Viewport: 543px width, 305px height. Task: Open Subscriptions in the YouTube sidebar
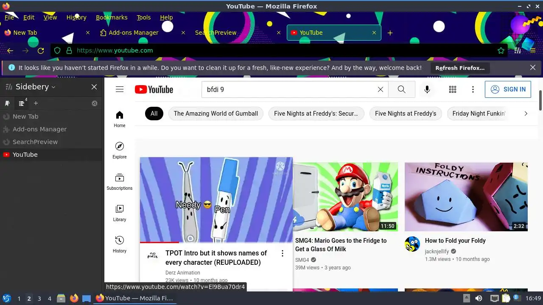pos(120,182)
